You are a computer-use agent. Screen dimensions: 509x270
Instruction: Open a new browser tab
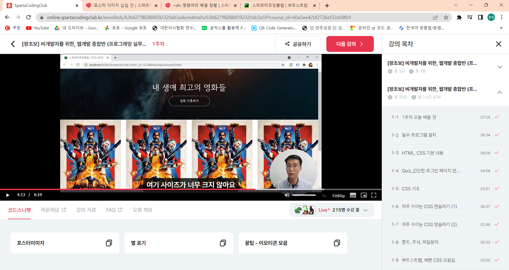point(327,6)
